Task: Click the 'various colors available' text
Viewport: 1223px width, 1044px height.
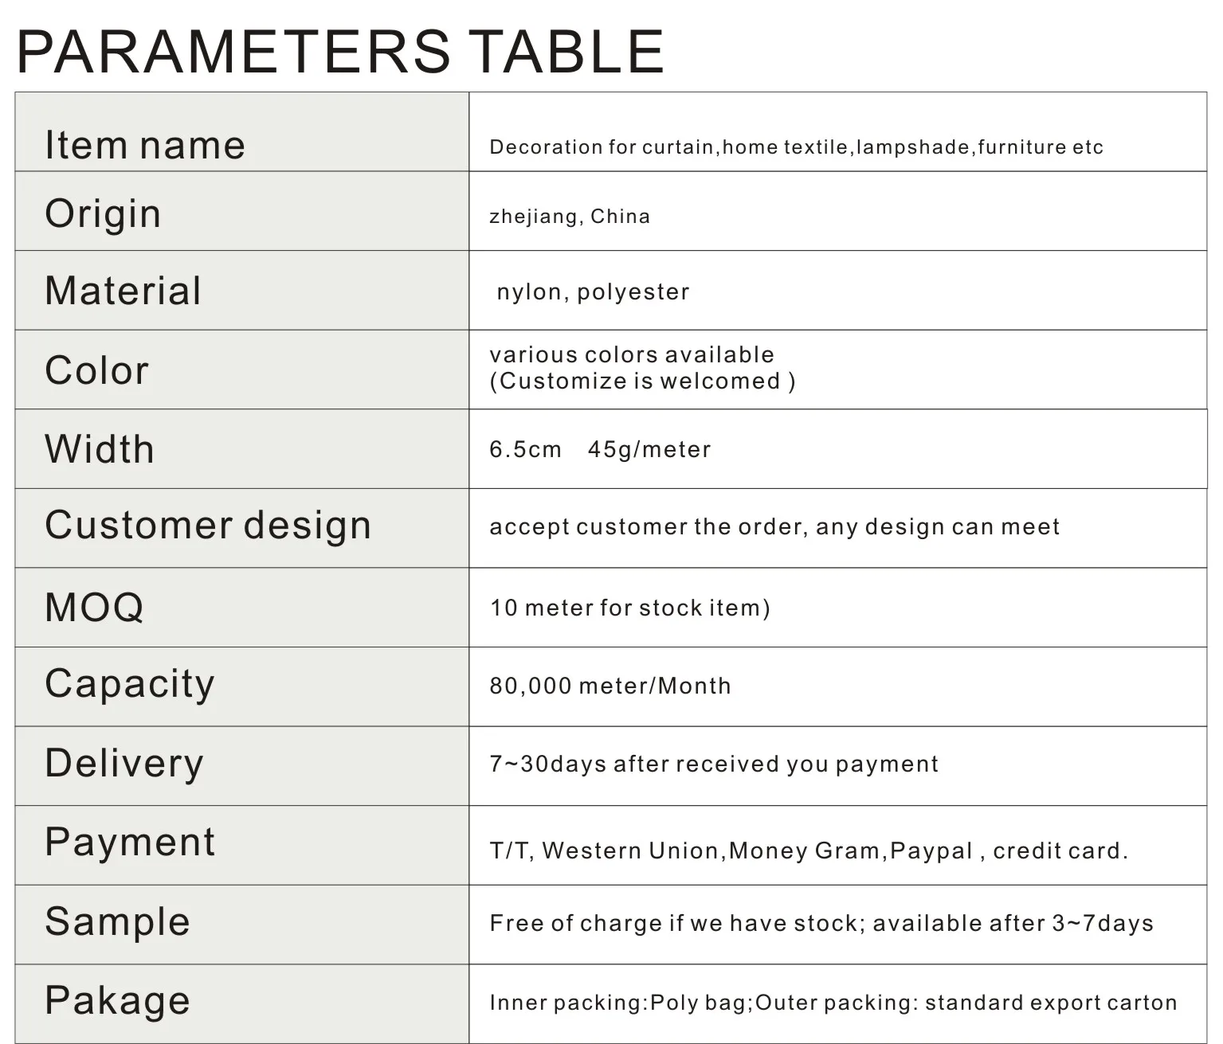Action: point(632,355)
